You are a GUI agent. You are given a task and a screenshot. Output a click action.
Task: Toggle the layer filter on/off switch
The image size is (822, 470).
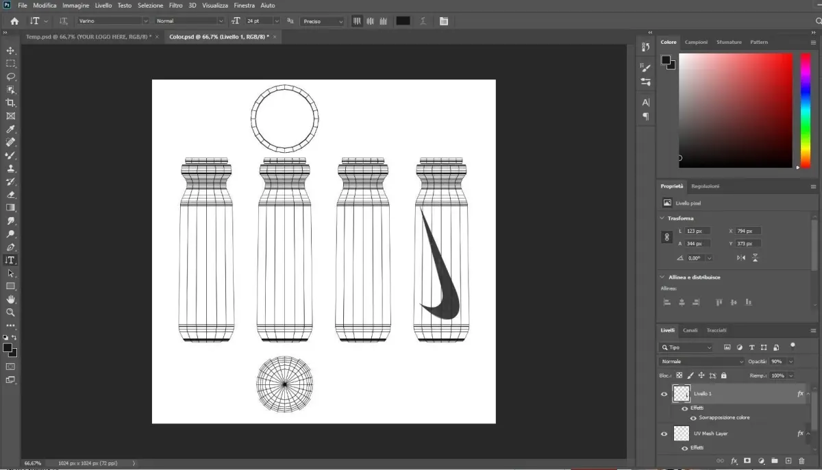pos(793,346)
